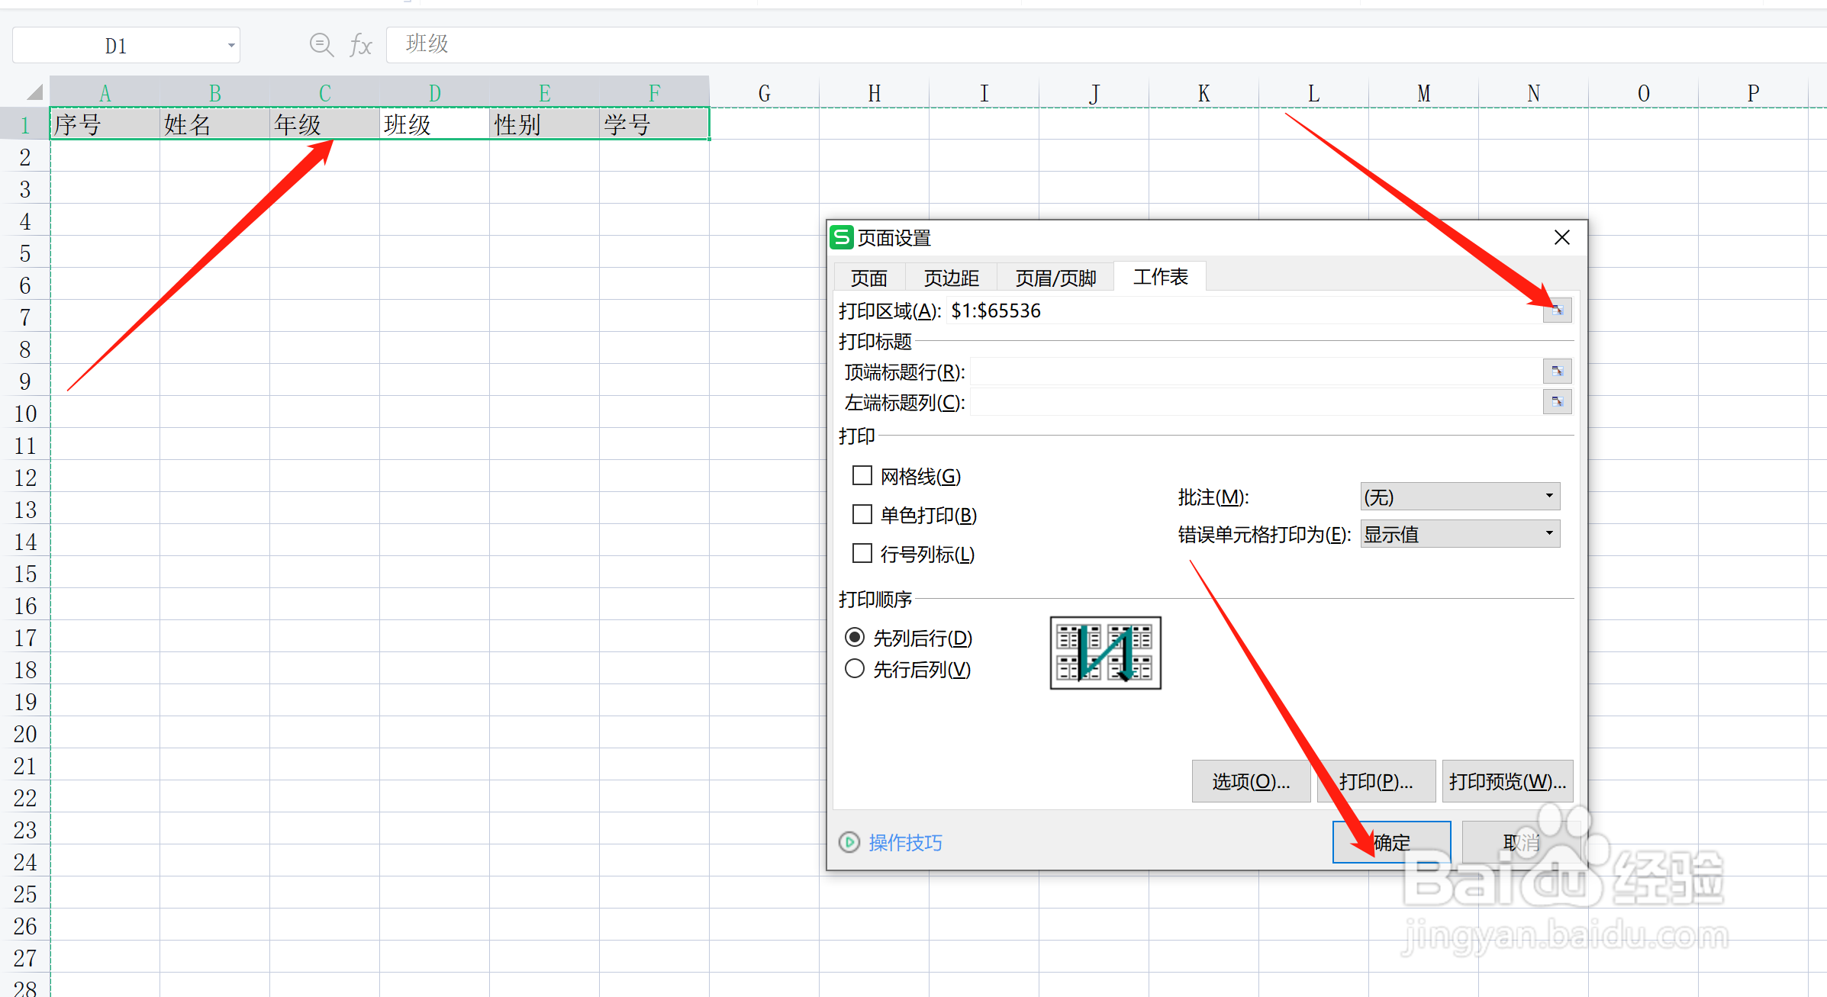Select cell F1 containing 学号

(x=655, y=124)
